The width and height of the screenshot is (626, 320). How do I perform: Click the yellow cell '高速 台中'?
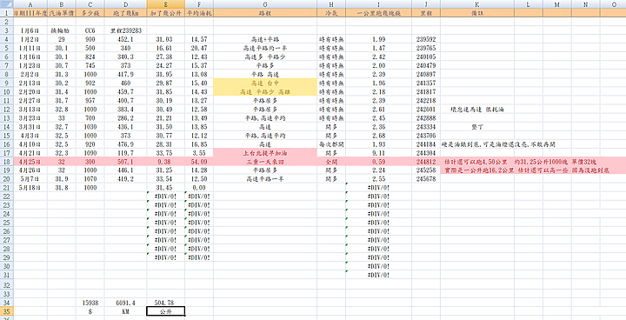coord(265,83)
